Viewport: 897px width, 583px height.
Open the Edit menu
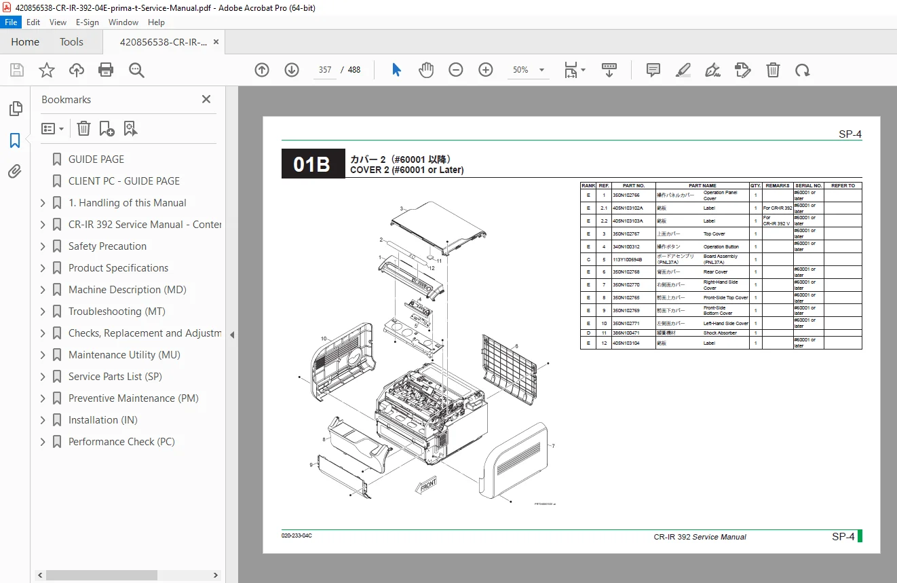(33, 22)
